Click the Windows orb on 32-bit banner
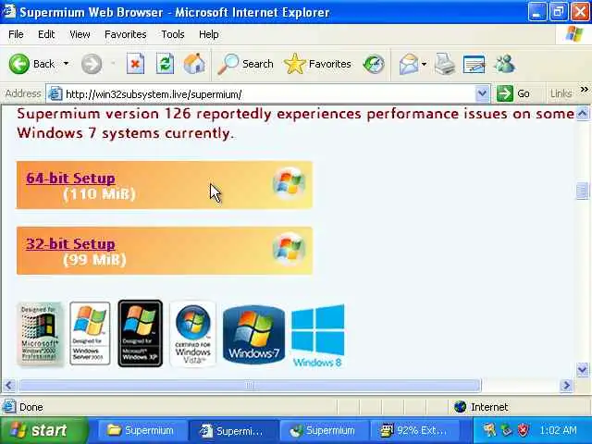The width and height of the screenshot is (592, 444). 290,249
